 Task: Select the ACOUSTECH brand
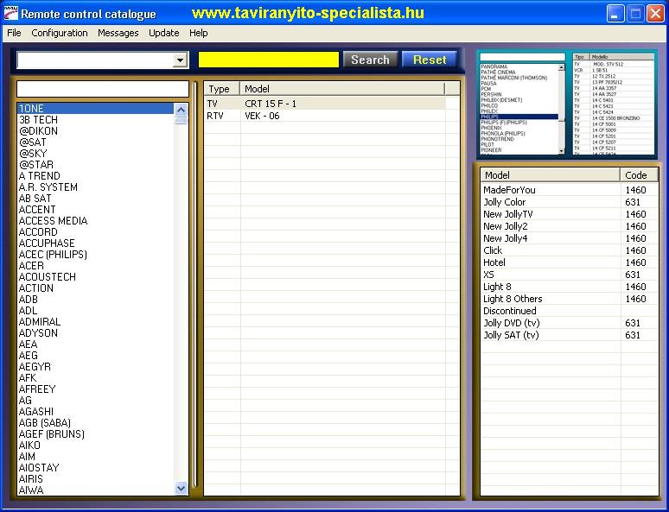click(x=96, y=276)
